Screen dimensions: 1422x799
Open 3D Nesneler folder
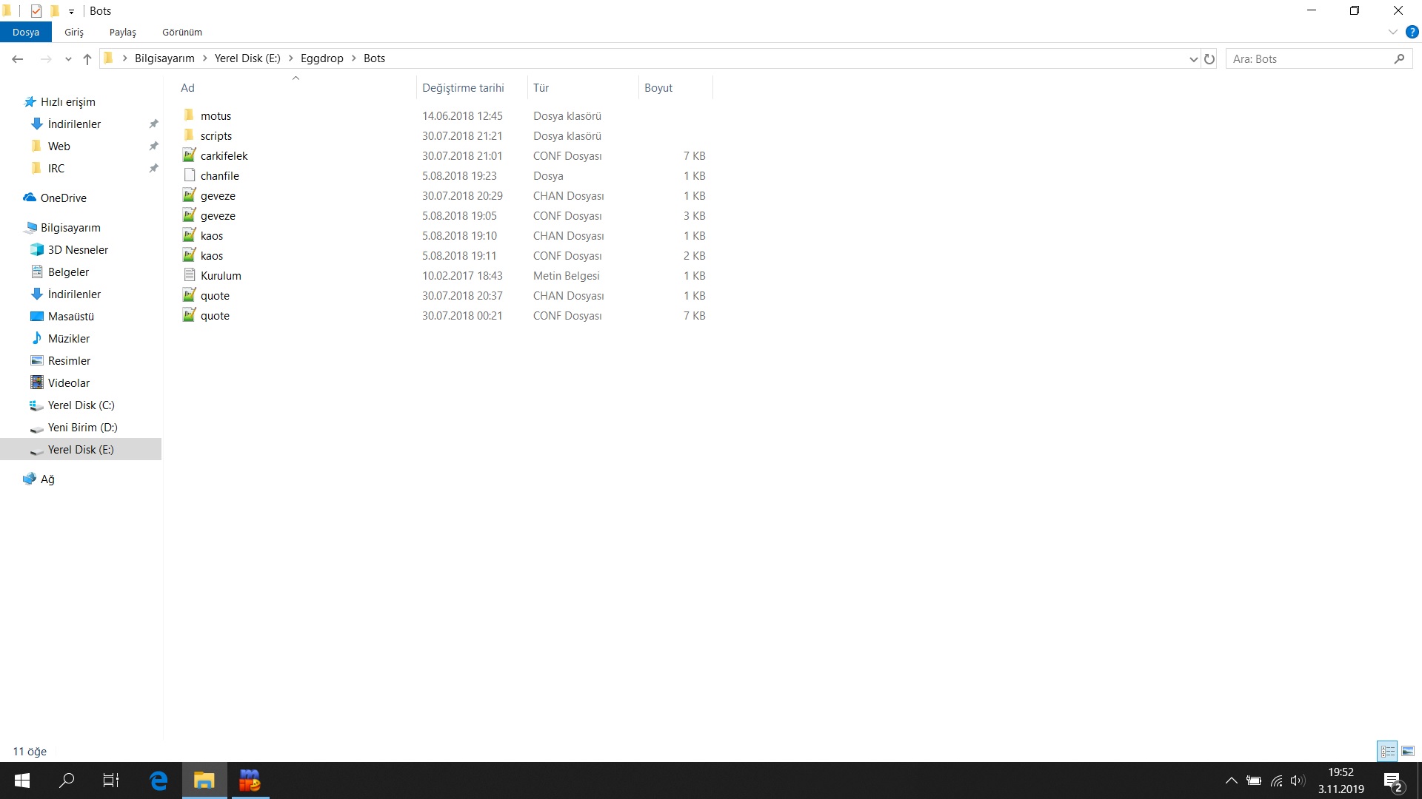pos(78,250)
